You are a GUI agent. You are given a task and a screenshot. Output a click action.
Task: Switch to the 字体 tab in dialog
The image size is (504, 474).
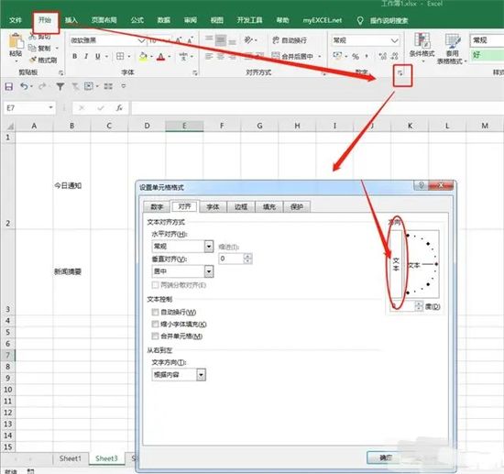pos(213,207)
